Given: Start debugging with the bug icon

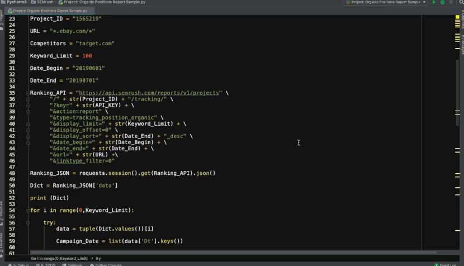Looking at the screenshot, I should click(x=442, y=2).
